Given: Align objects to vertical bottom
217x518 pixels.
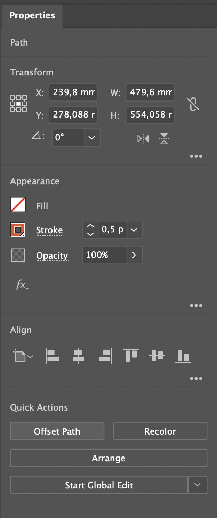Looking at the screenshot, I should (x=183, y=356).
